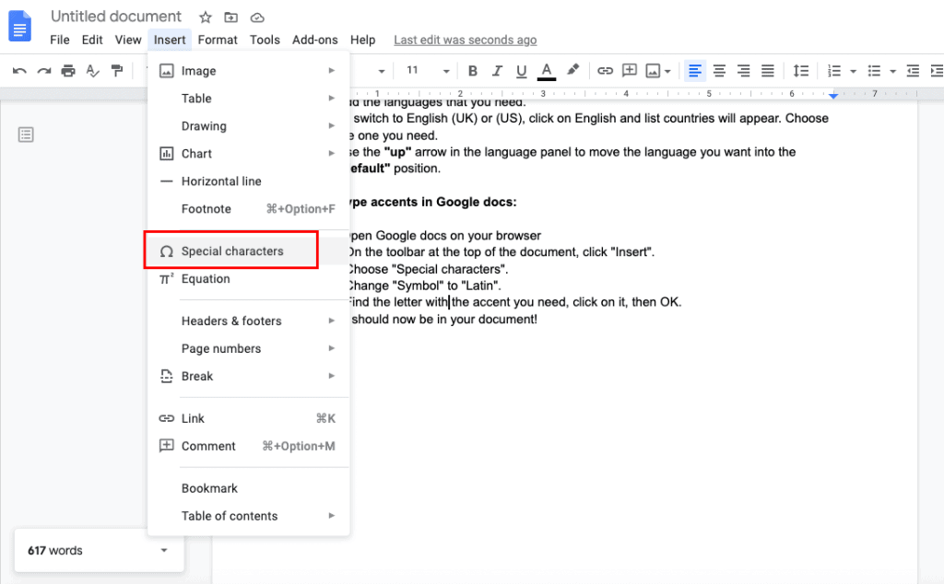
Task: Expand the Break submenu
Action: [x=249, y=377]
